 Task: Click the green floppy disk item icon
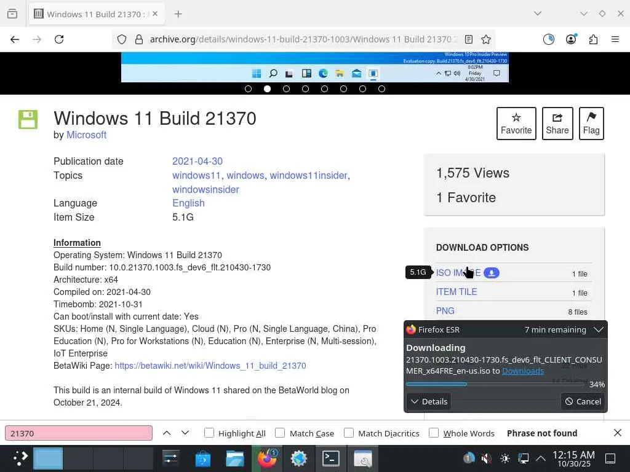(x=28, y=119)
